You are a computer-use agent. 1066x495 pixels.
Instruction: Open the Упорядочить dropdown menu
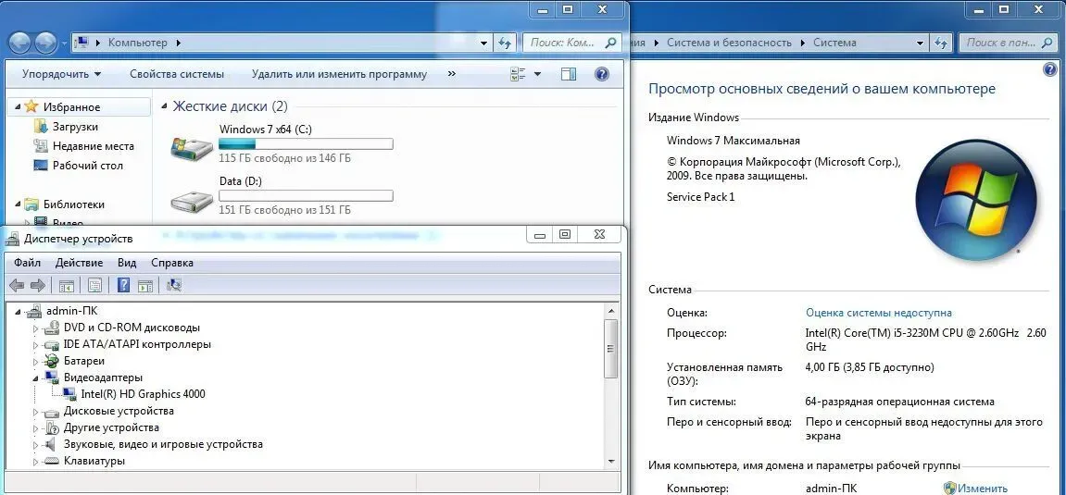click(61, 74)
